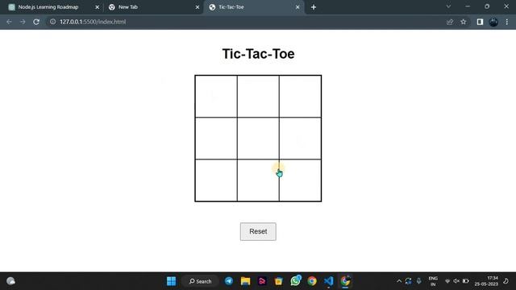Click the sync tray icon
The width and height of the screenshot is (516, 290).
[409, 281]
